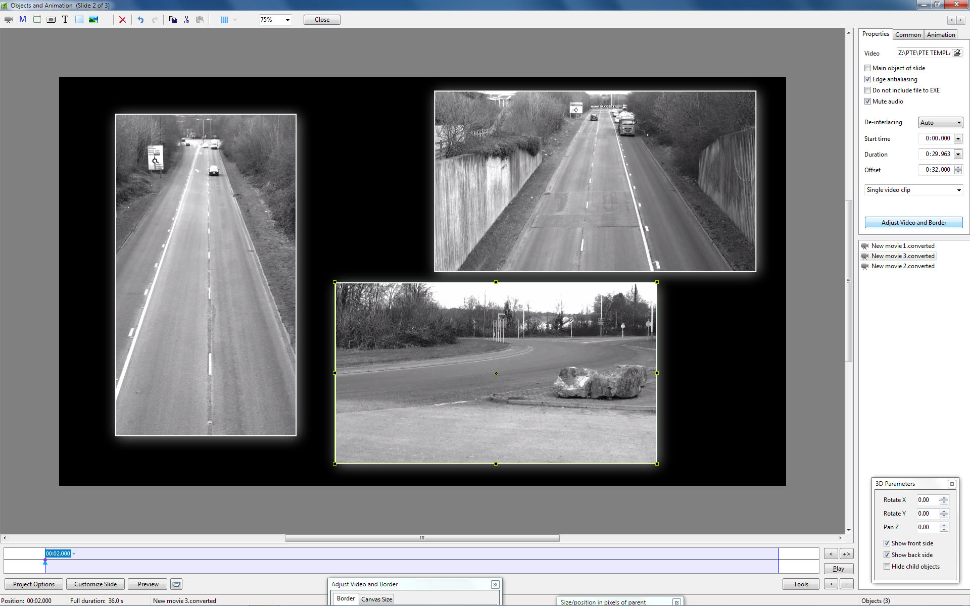Copy the selected object
The width and height of the screenshot is (970, 606).
(x=173, y=20)
